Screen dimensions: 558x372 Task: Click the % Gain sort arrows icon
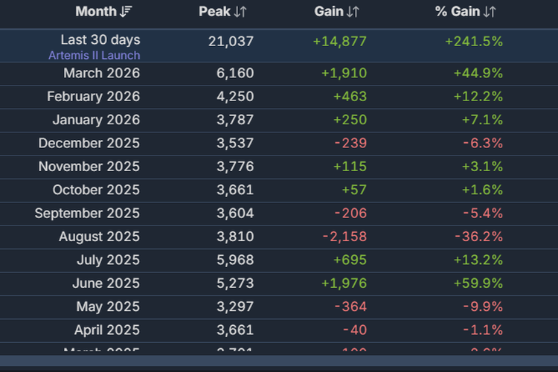(x=490, y=12)
